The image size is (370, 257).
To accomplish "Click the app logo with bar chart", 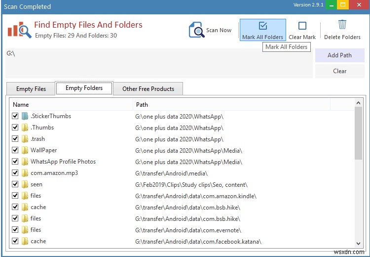I will pyautogui.click(x=19, y=30).
